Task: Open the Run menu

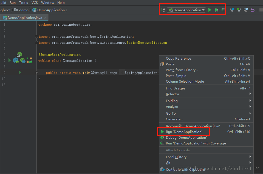Action: 13,3
